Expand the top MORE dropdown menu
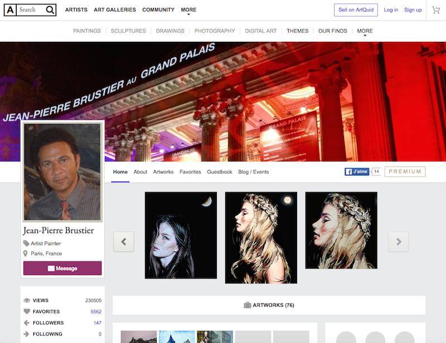 (188, 10)
